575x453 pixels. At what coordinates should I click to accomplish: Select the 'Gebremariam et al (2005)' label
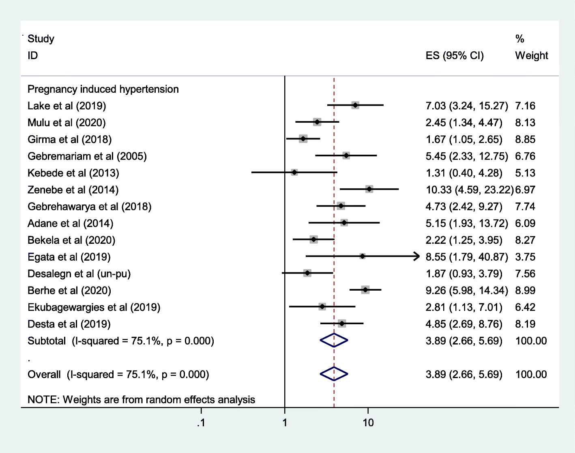coord(87,156)
